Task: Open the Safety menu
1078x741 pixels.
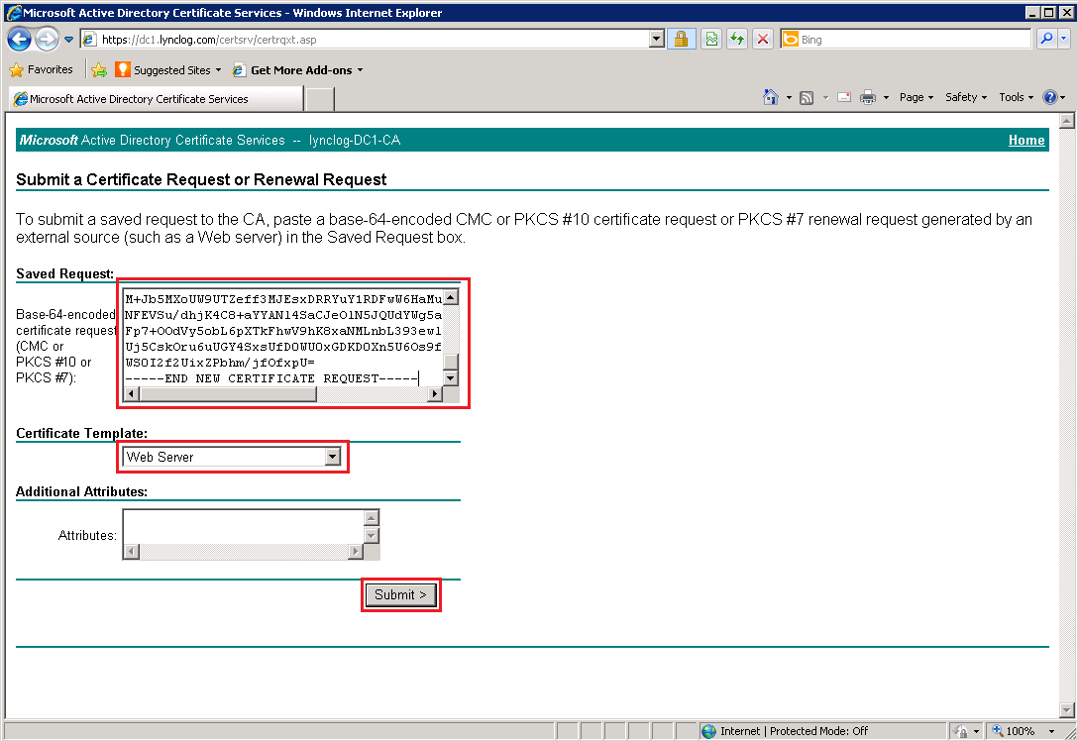Action: click(966, 97)
